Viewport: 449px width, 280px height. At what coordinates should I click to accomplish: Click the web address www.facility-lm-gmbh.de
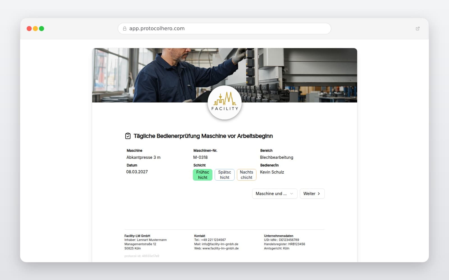click(221, 248)
